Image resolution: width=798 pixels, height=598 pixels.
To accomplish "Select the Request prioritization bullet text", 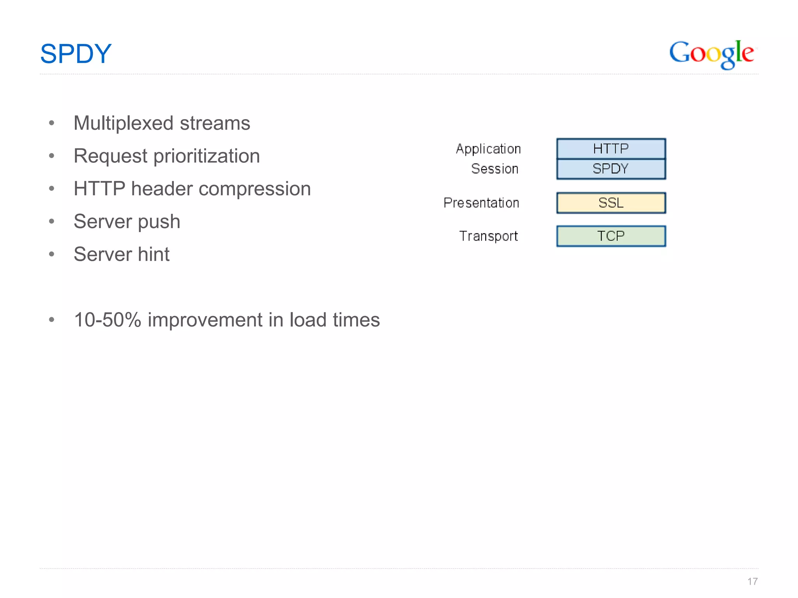I will click(x=167, y=156).
